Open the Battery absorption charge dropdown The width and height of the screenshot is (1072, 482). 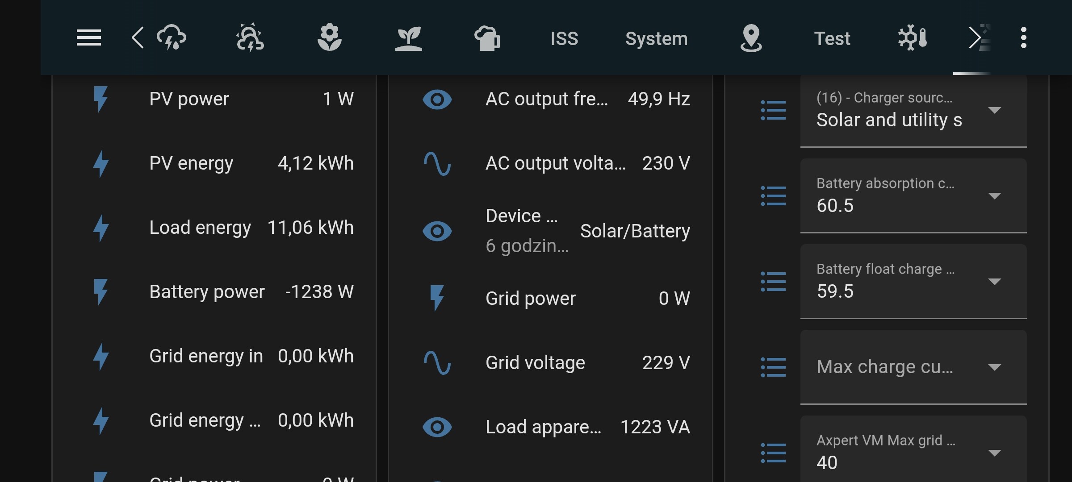click(x=913, y=195)
